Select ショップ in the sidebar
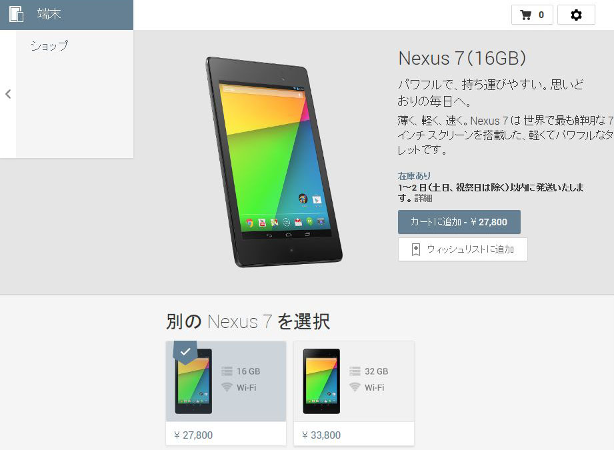Image resolution: width=614 pixels, height=450 pixels. [49, 46]
